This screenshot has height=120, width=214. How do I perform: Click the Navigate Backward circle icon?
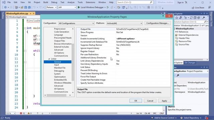[5, 7]
